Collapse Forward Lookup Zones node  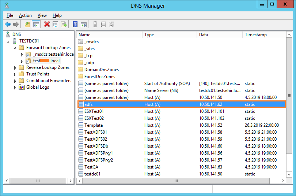tap(15, 48)
